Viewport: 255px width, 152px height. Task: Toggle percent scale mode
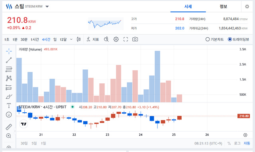pyautogui.click(x=229, y=143)
